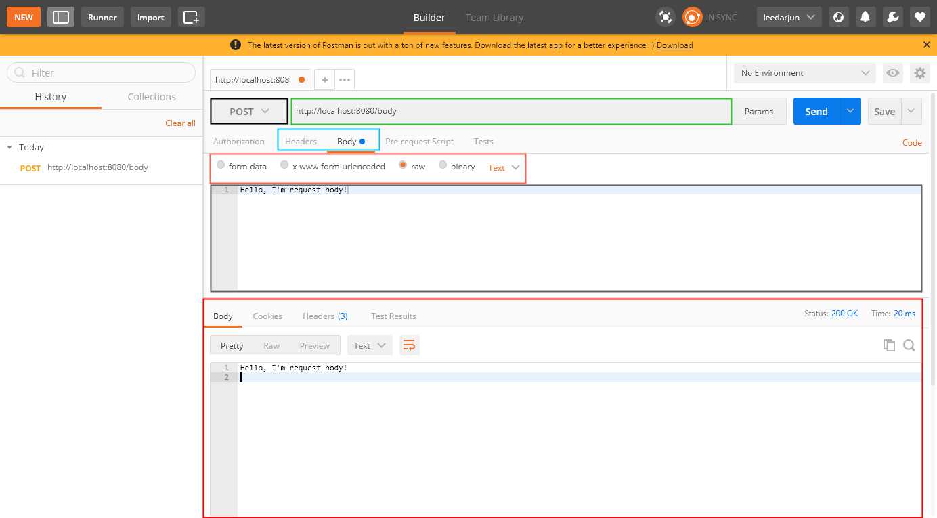This screenshot has width=937, height=518.
Task: Open the Test Results tab
Action: [x=393, y=316]
